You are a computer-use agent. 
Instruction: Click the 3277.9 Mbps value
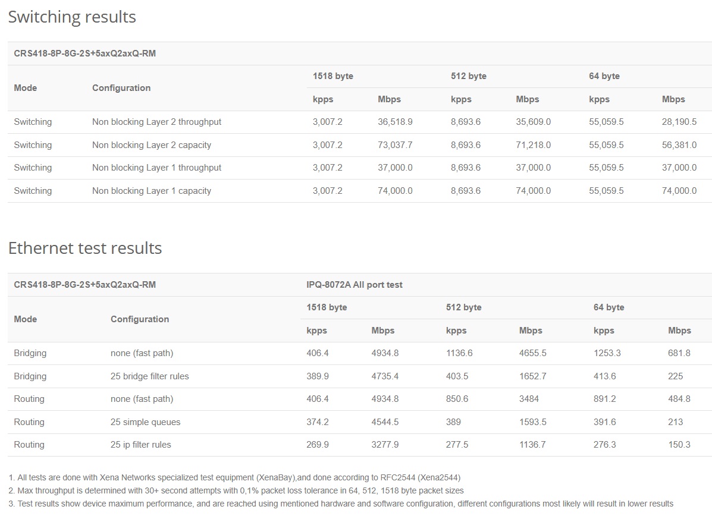point(385,445)
